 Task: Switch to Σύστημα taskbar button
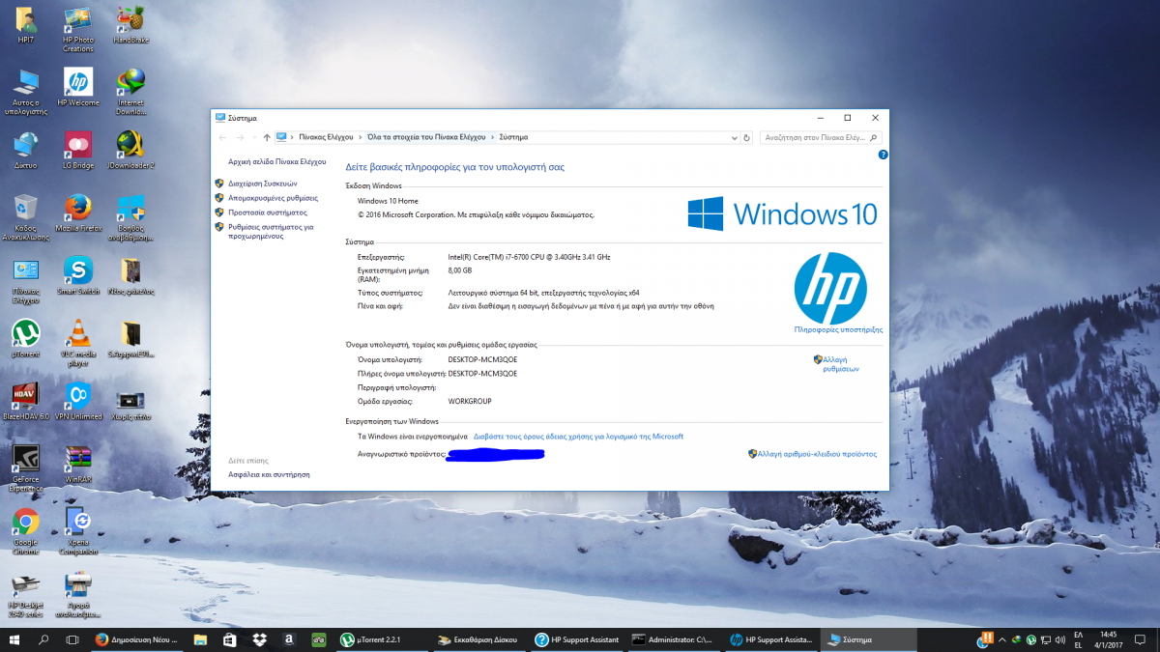(x=867, y=639)
